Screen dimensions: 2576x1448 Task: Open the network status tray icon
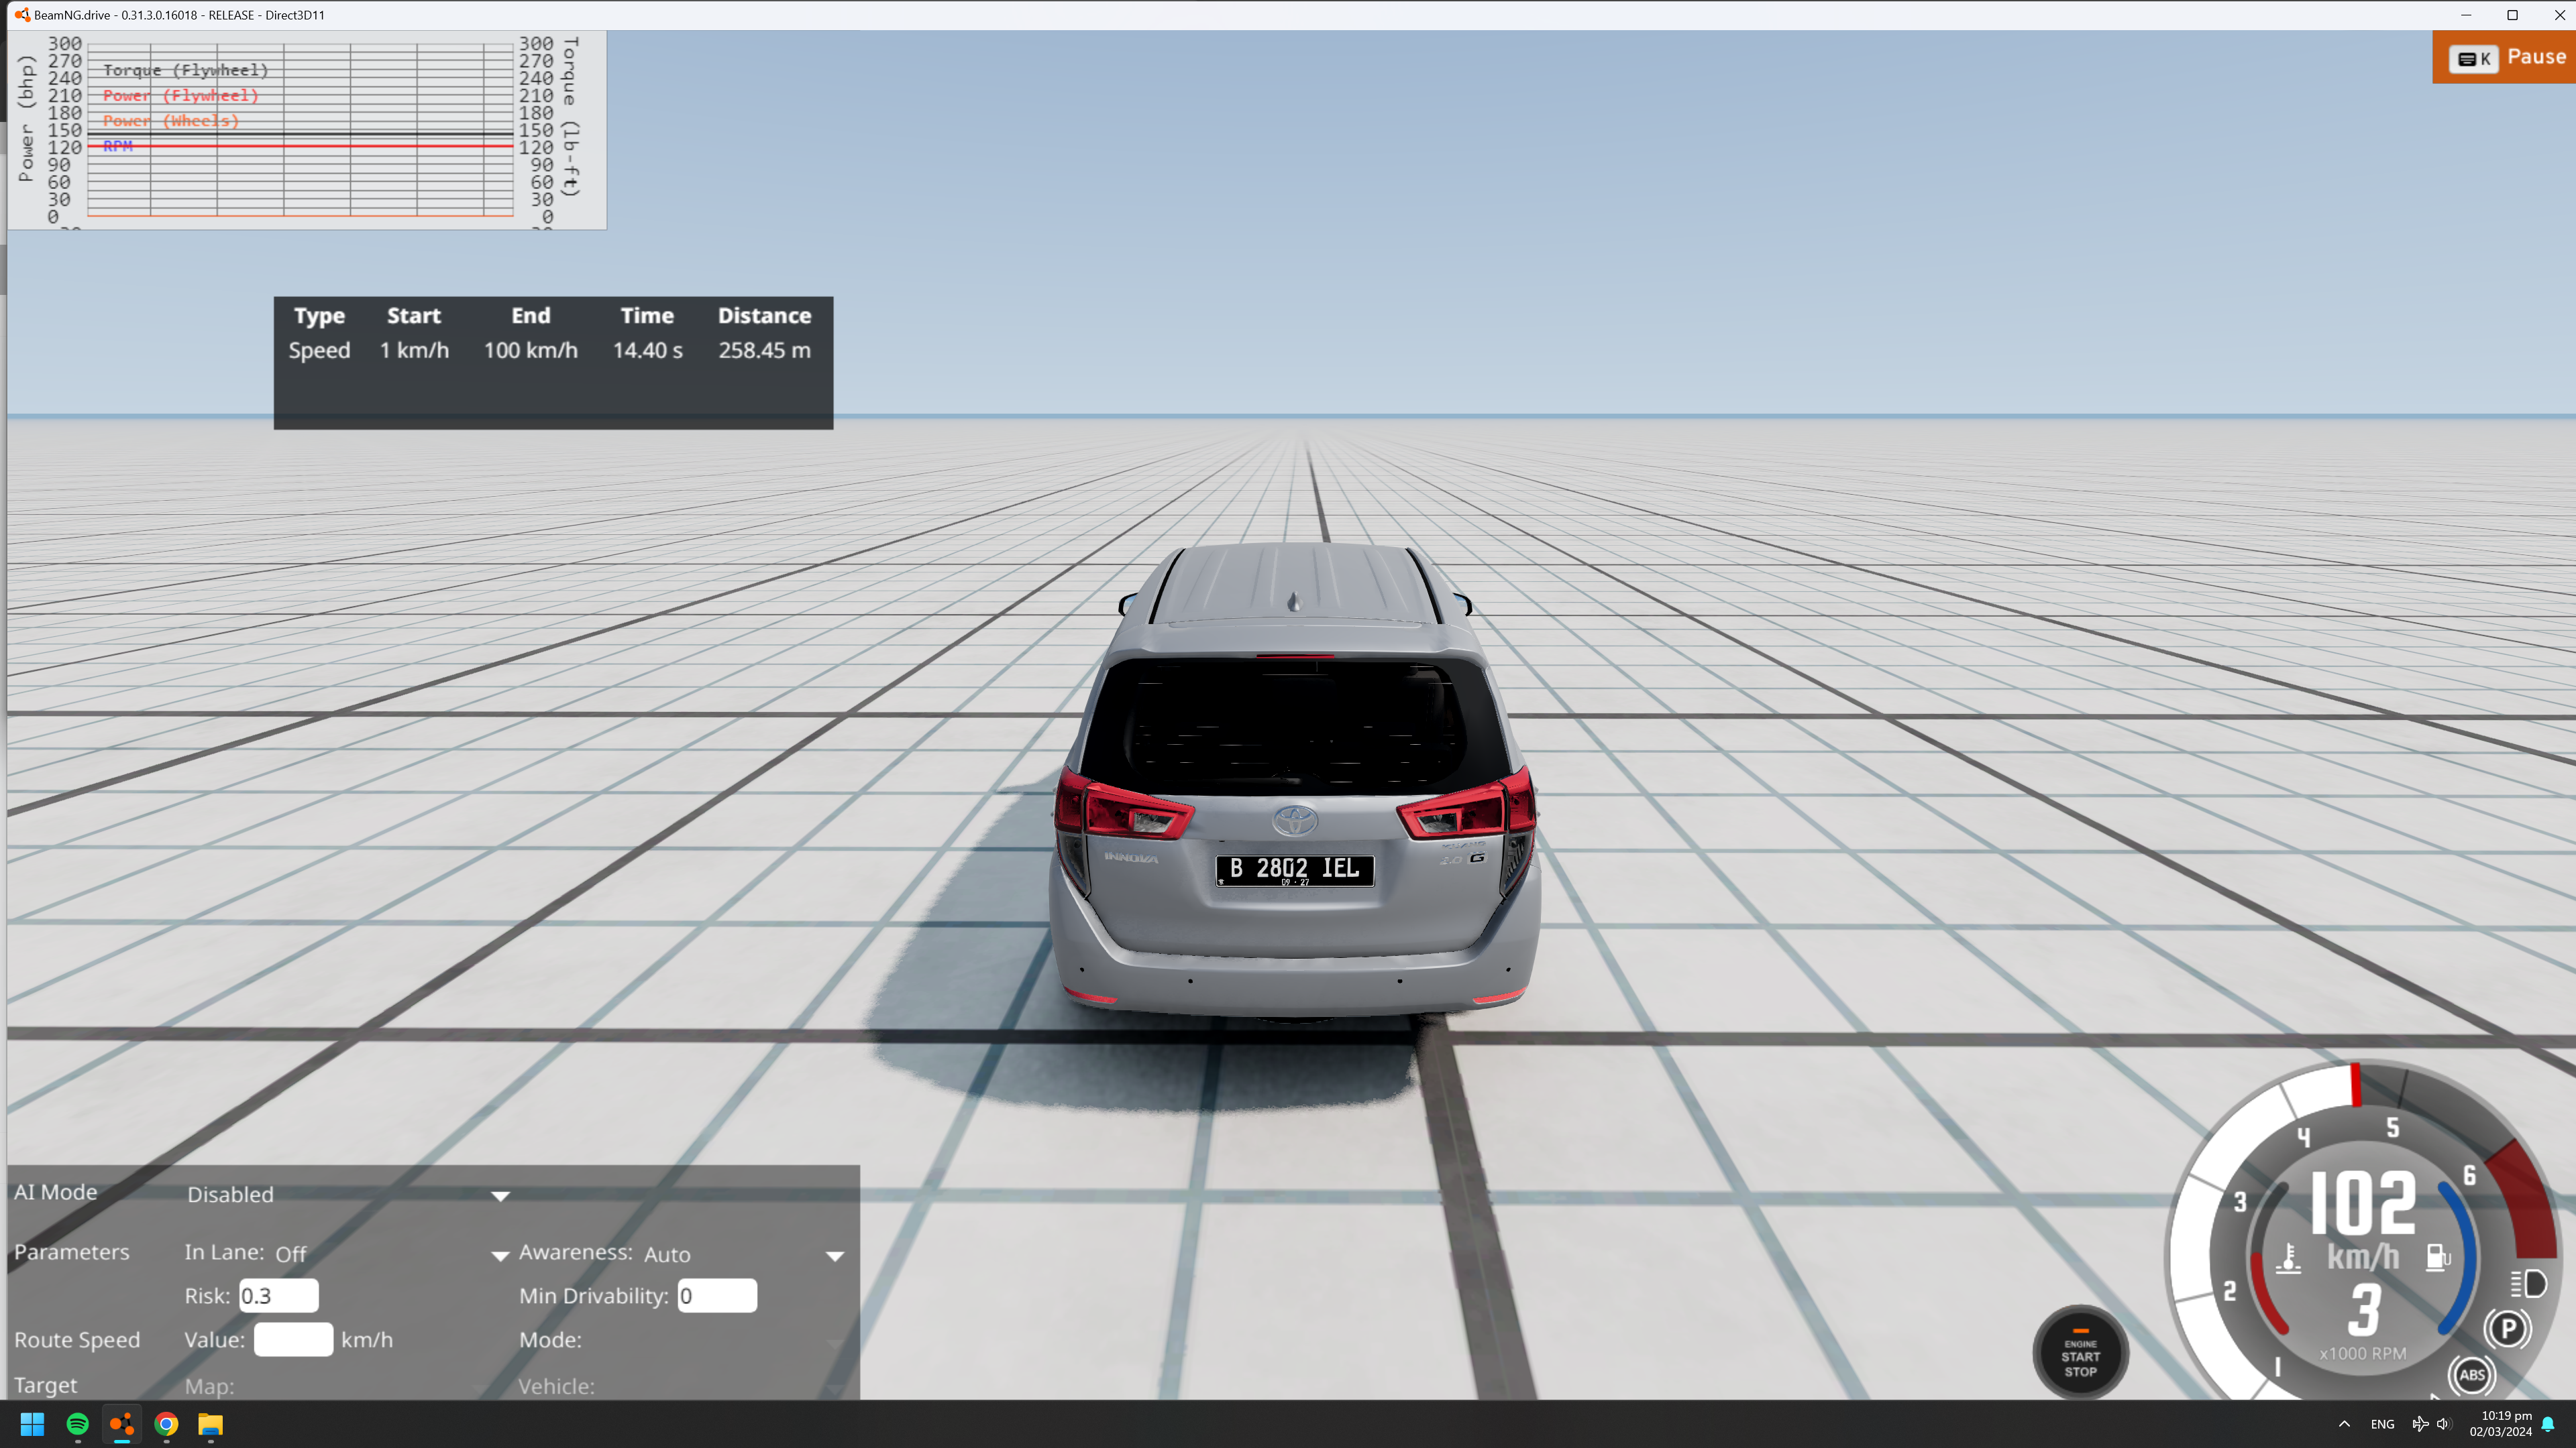[x=2420, y=1424]
